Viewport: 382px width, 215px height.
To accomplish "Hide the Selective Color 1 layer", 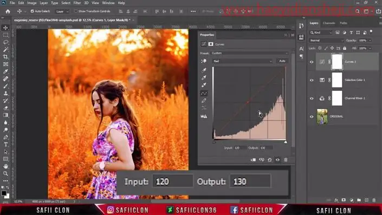I will (312, 80).
